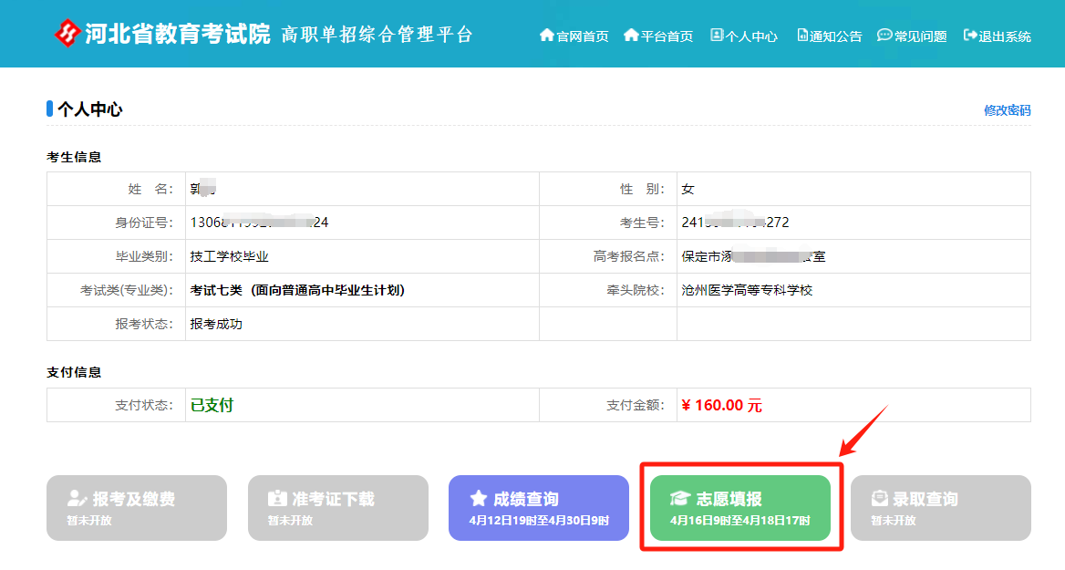
Task: Click the 修改密码 link
Action: point(1007,110)
